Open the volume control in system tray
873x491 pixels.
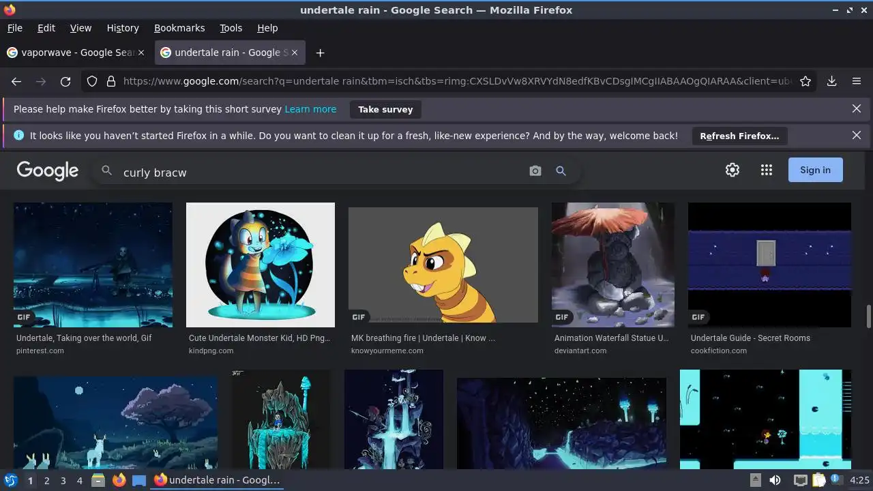pos(775,480)
